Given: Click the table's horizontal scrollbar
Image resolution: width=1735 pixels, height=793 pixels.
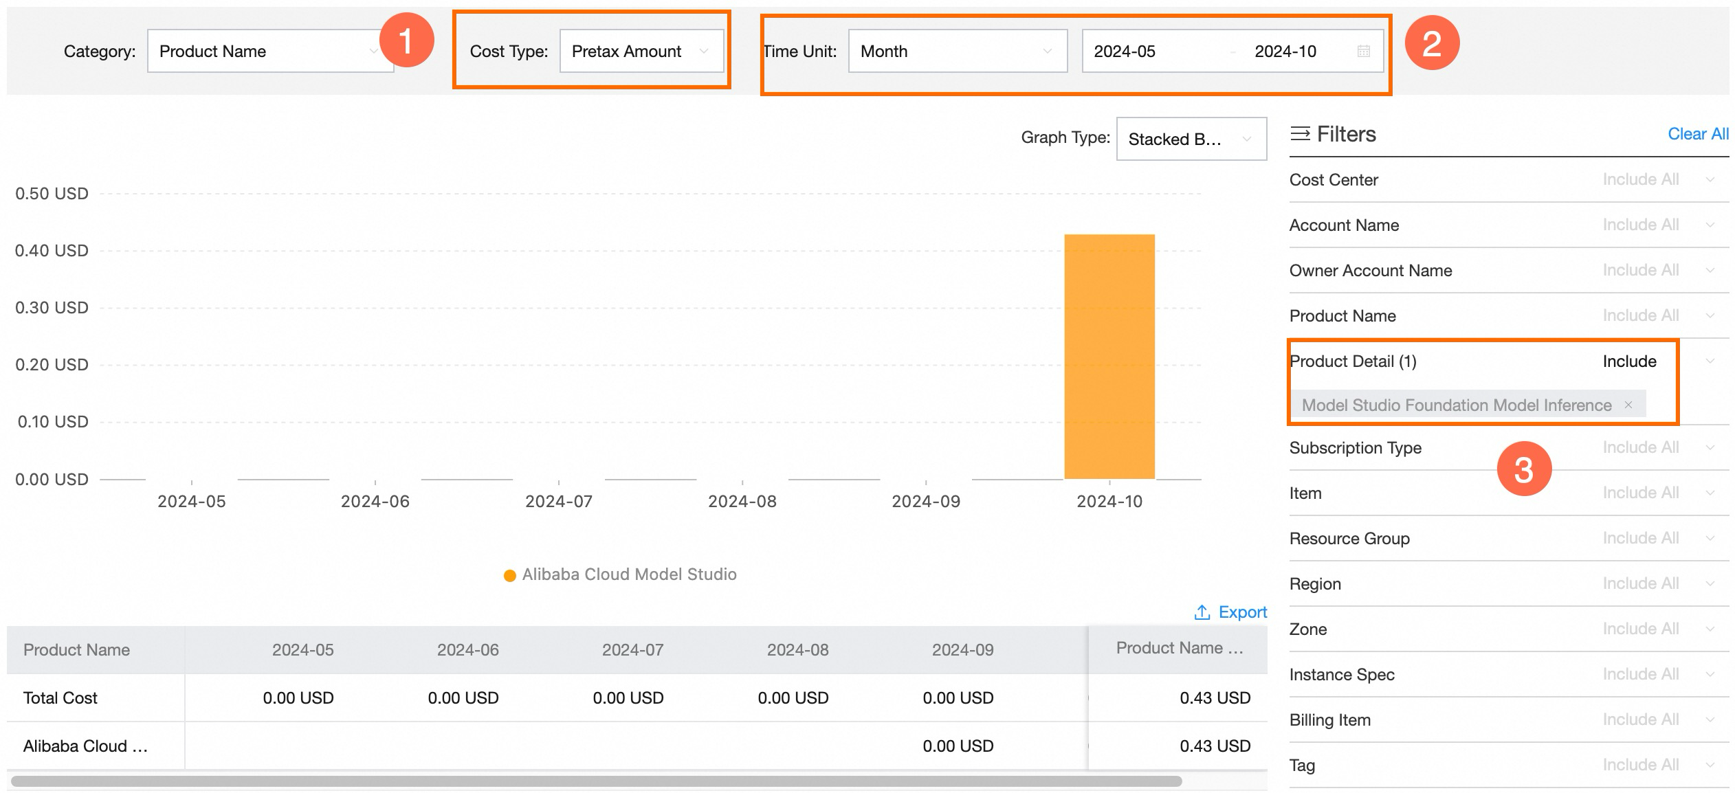Looking at the screenshot, I should [x=596, y=781].
